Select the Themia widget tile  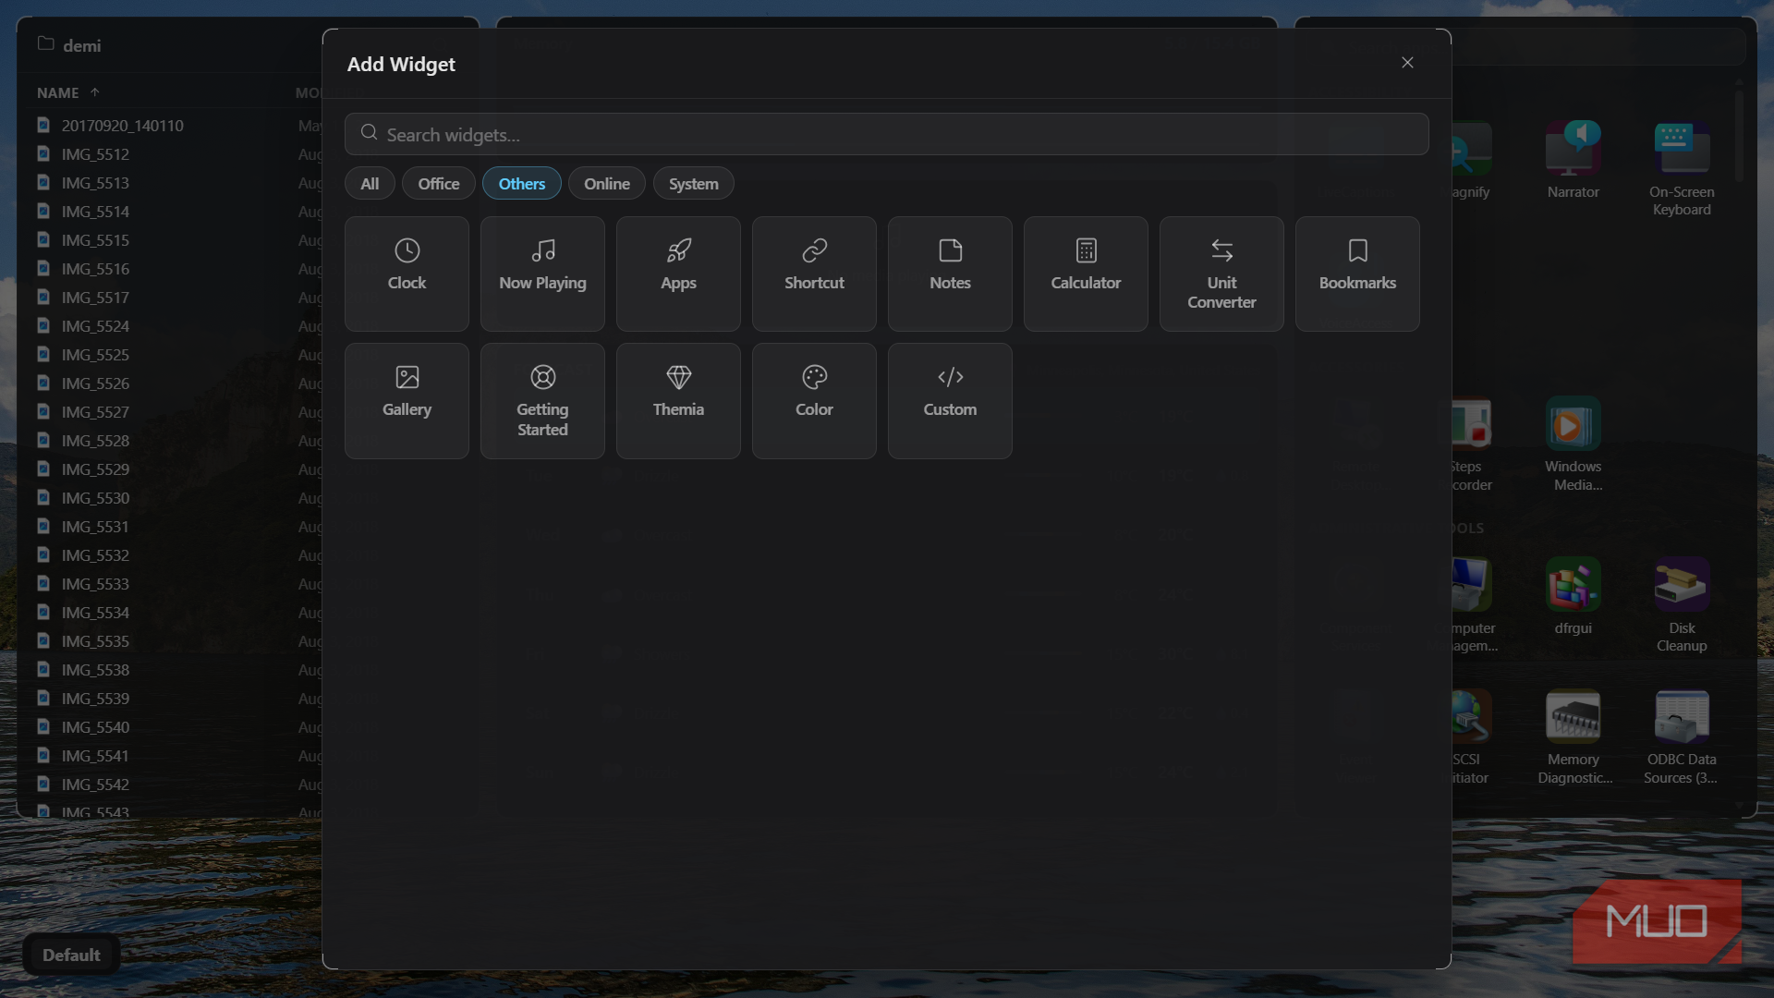click(x=678, y=401)
